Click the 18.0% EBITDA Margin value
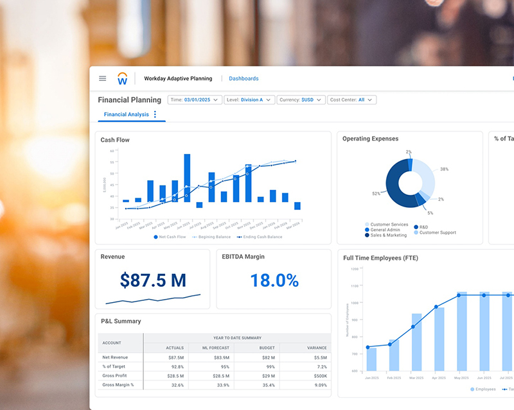The image size is (514, 410). pyautogui.click(x=274, y=280)
